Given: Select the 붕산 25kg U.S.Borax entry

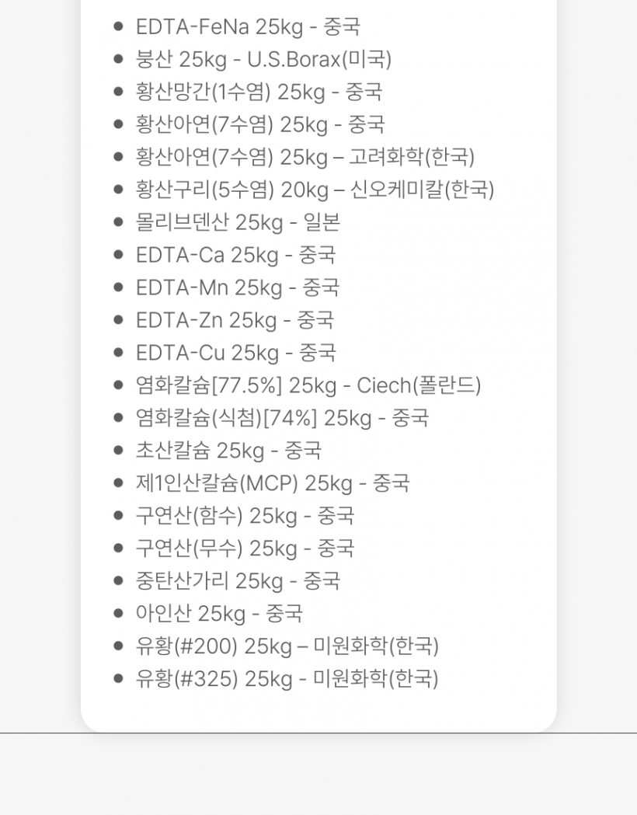Looking at the screenshot, I should tap(263, 60).
